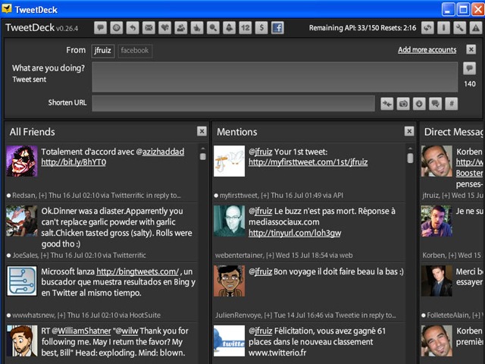Open the Facebook column toolbar icon
Image resolution: width=485 pixels, height=364 pixels.
click(277, 28)
